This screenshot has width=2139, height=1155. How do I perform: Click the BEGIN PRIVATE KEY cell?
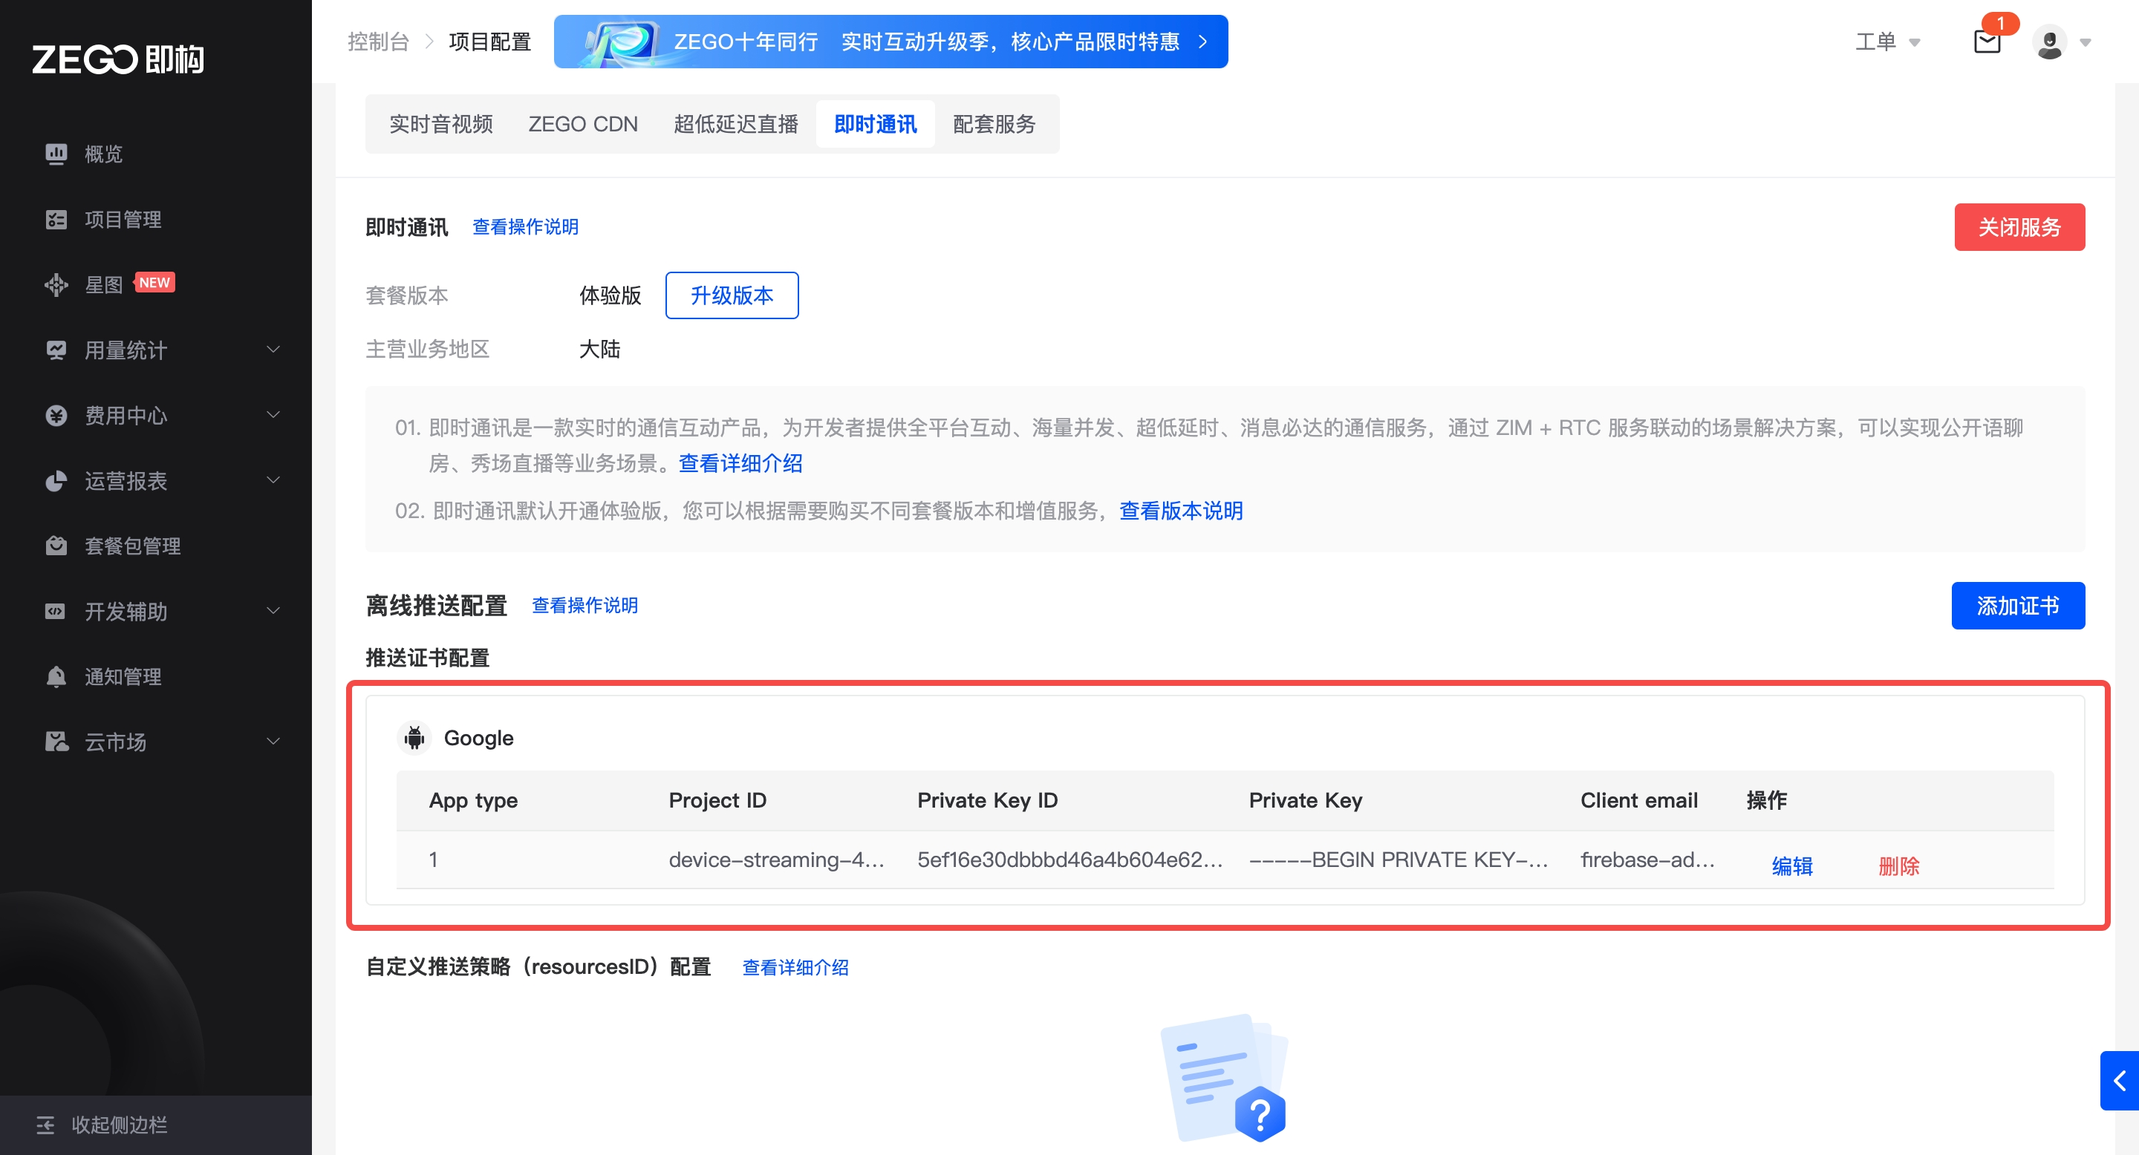click(x=1399, y=860)
